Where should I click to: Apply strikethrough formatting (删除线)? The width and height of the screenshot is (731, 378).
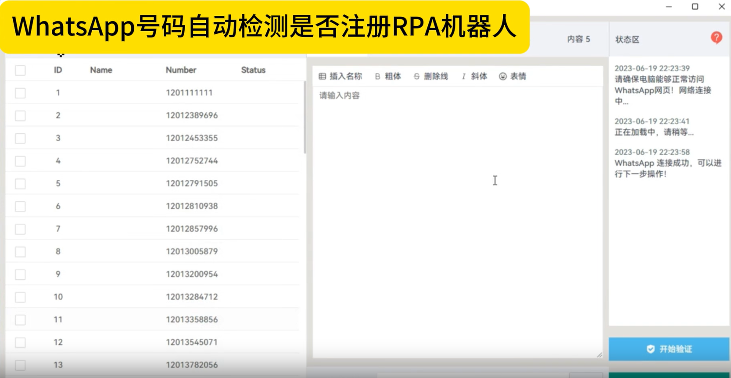click(430, 76)
